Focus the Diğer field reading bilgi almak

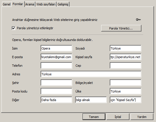click(91, 100)
